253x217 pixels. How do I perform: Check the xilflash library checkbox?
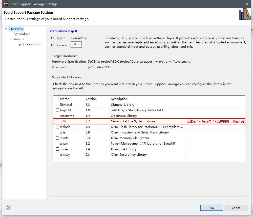(x=57, y=127)
